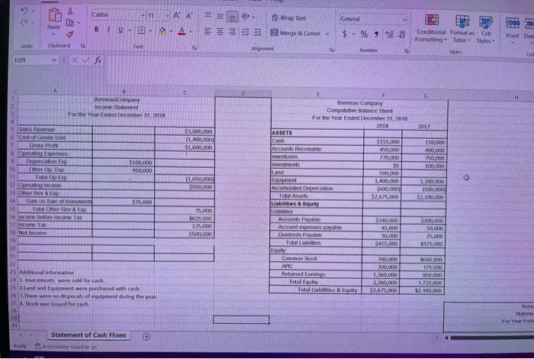This screenshot has width=534, height=359.
Task: Add a new sheet with the plus button
Action: click(146, 337)
